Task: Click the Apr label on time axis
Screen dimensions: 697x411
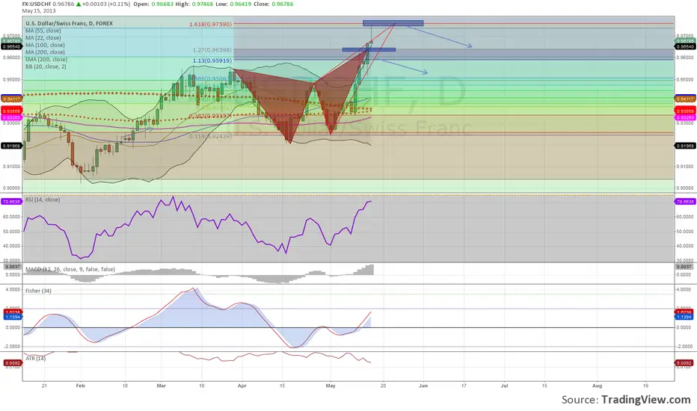Action: [242, 386]
